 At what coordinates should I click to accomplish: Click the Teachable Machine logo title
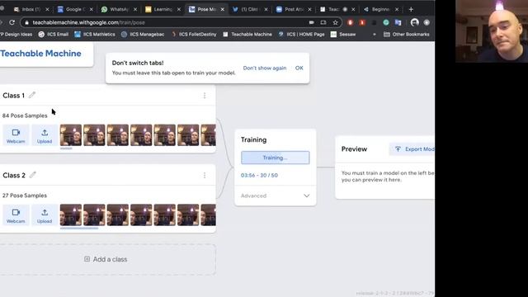(x=40, y=53)
